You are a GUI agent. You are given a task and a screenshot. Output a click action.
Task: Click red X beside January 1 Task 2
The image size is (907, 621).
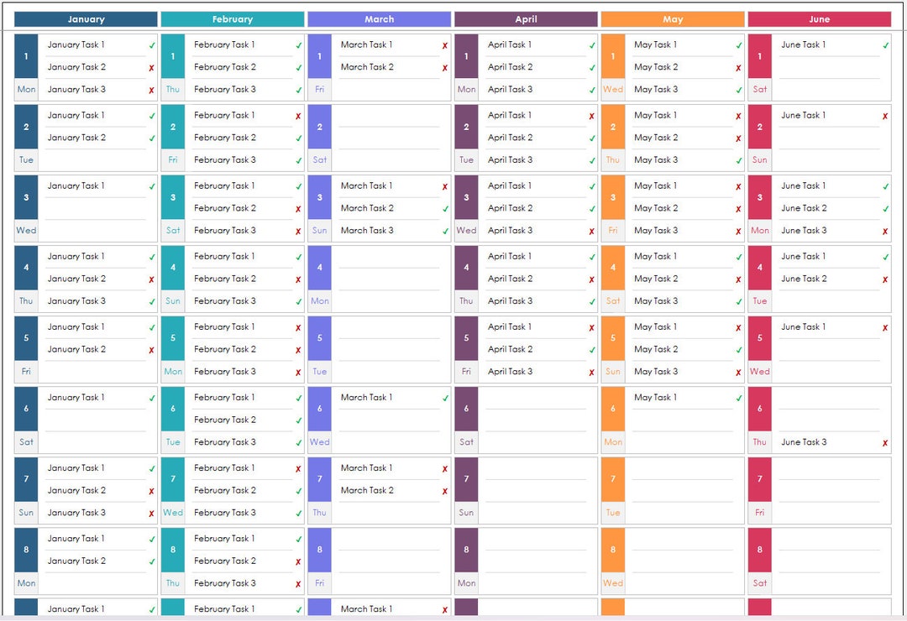(151, 68)
